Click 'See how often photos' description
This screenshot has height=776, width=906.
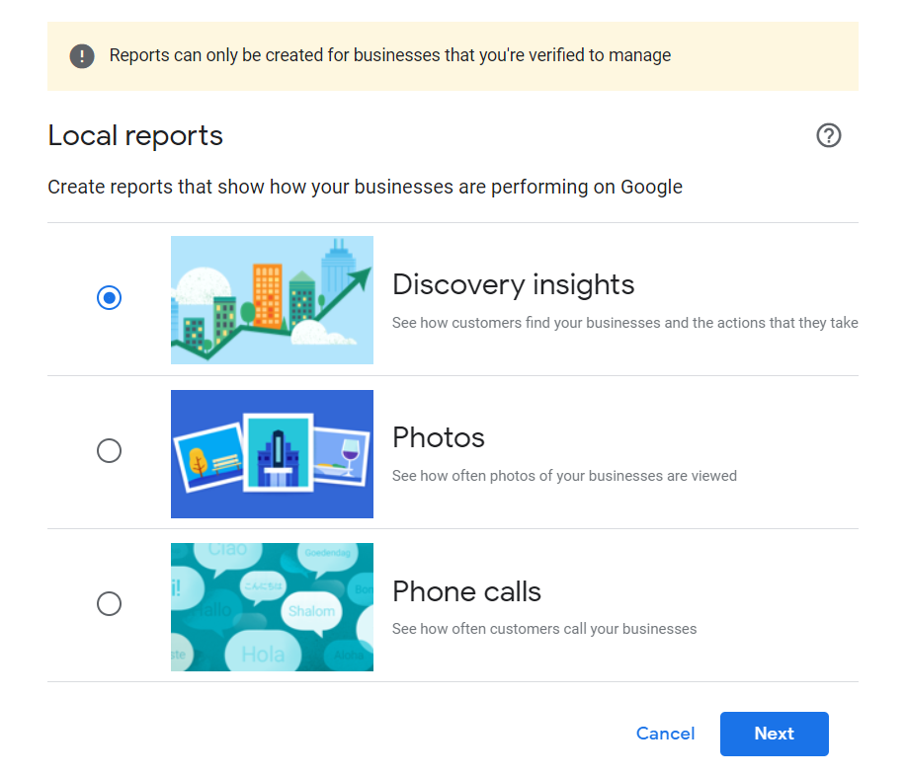pyautogui.click(x=564, y=476)
